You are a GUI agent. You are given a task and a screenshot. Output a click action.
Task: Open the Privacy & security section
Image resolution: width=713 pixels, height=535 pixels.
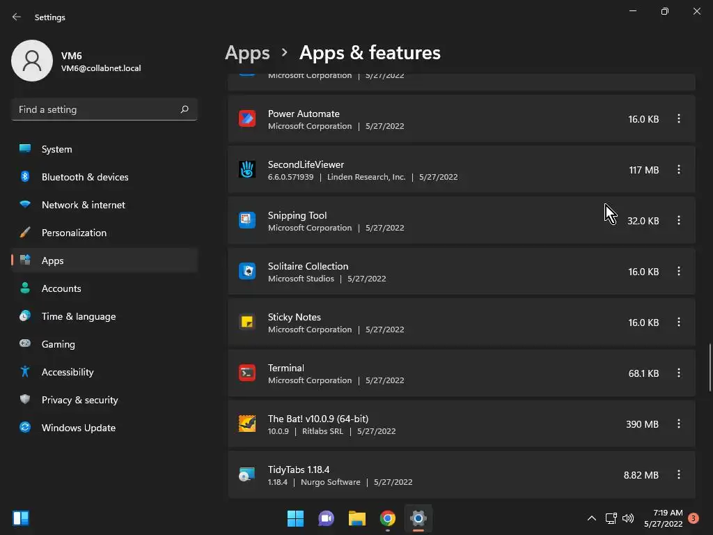[x=79, y=400]
